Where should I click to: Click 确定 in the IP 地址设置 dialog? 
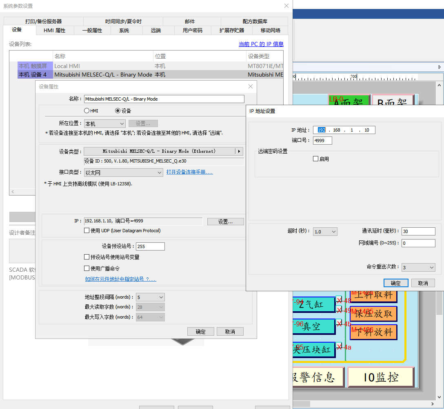point(395,283)
